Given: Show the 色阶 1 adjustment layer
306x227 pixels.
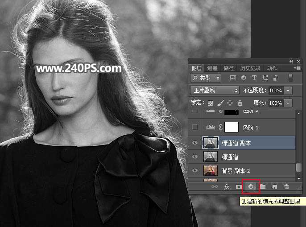Looking at the screenshot, I should click(x=194, y=128).
